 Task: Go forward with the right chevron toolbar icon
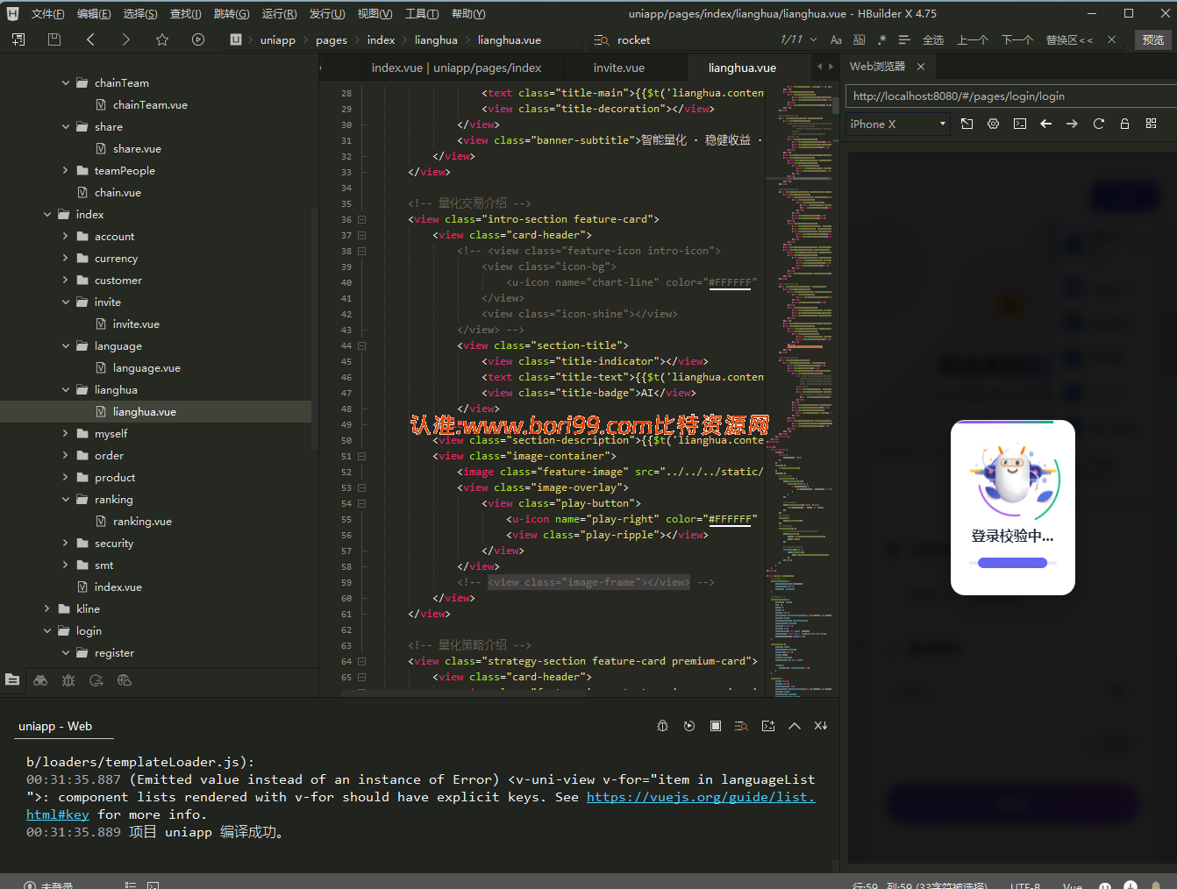125,39
